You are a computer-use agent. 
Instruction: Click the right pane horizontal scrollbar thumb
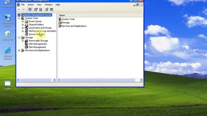98,80
